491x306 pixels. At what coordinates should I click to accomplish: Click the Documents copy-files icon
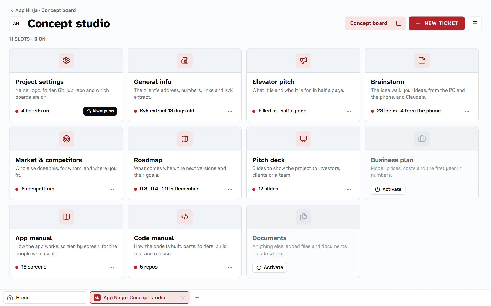[x=303, y=217]
